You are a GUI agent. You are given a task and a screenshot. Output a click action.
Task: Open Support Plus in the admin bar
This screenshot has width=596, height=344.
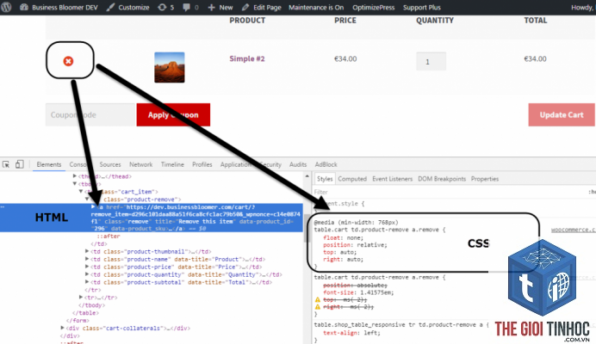tap(421, 7)
